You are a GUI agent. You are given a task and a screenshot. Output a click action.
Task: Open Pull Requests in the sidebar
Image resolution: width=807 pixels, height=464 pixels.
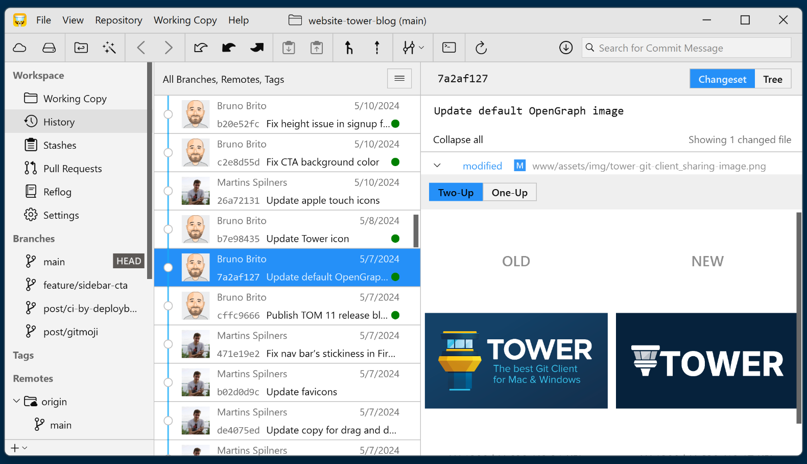[x=73, y=169]
